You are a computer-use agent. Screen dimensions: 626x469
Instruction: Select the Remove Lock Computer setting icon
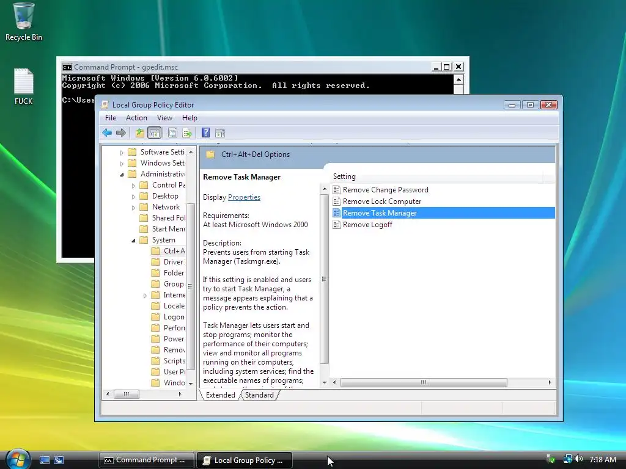click(337, 202)
